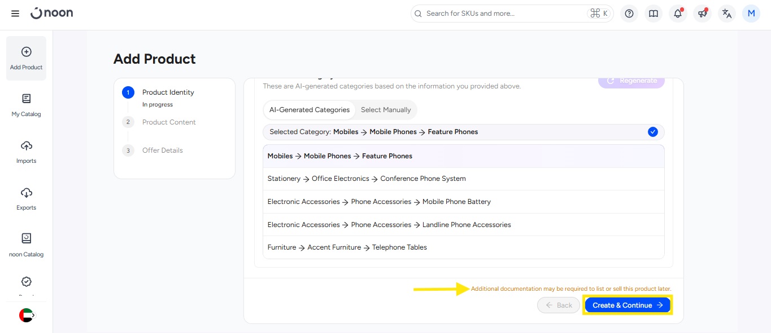Select the AI-Generated Categories tab

310,110
